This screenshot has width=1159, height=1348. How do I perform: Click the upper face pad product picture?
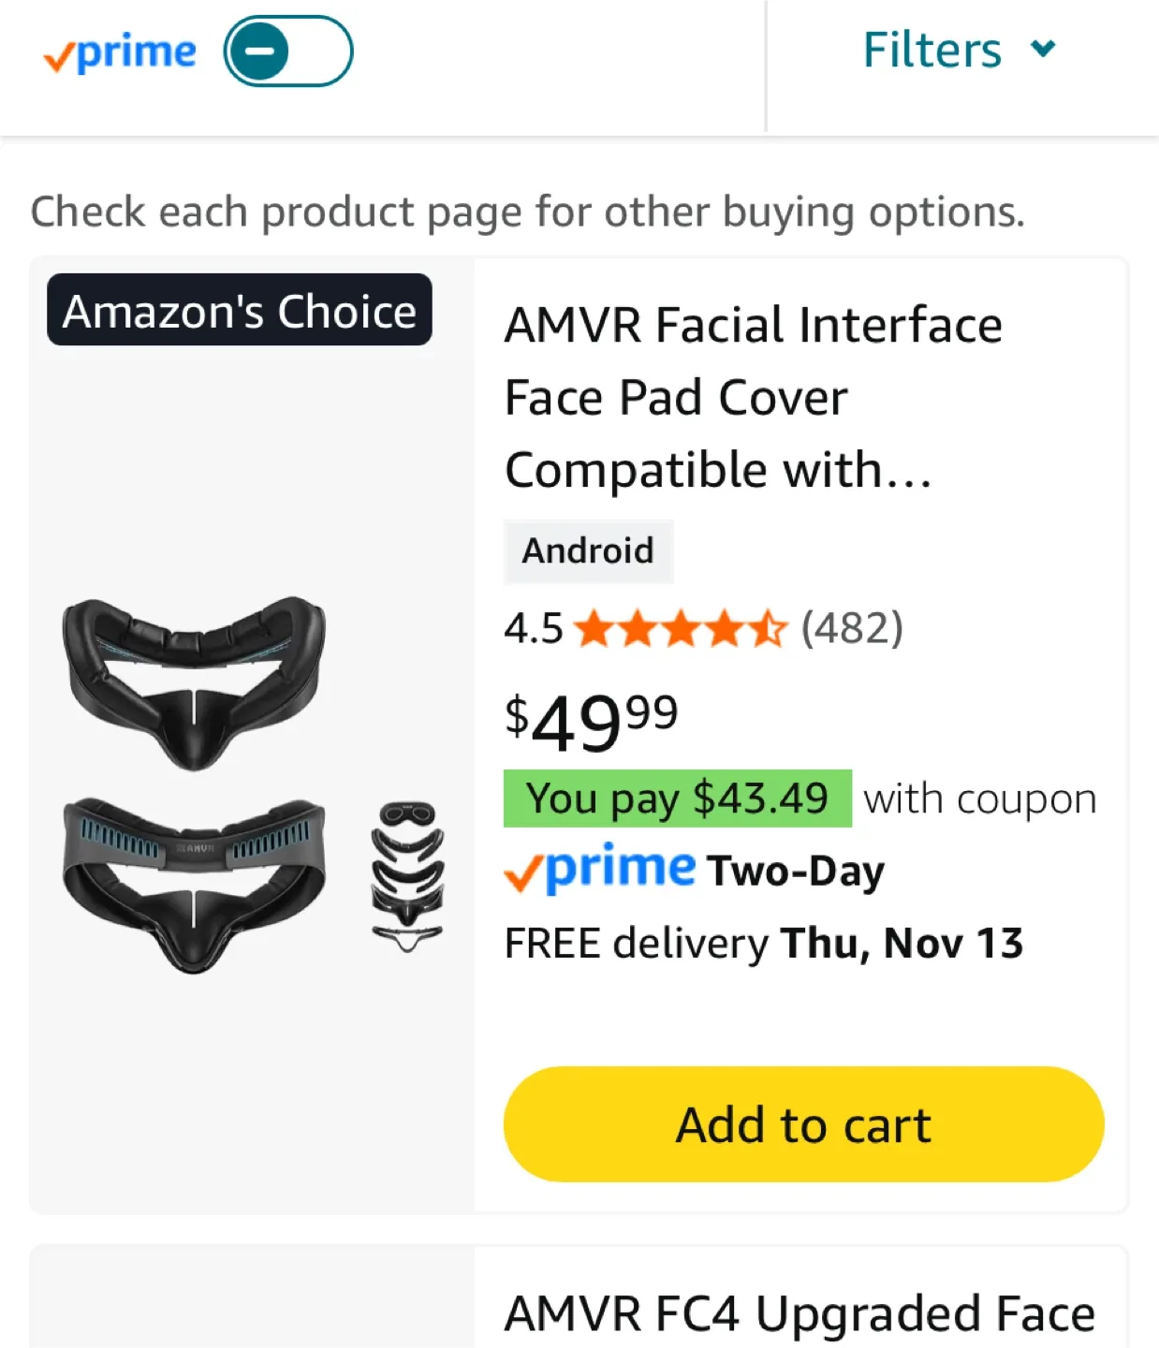tap(195, 681)
